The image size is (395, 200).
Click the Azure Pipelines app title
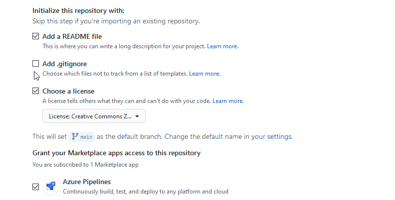87,182
